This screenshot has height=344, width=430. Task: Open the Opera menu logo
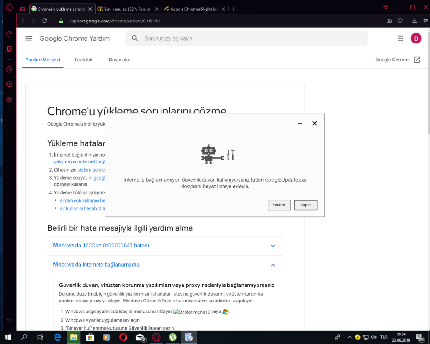pos(10,7)
